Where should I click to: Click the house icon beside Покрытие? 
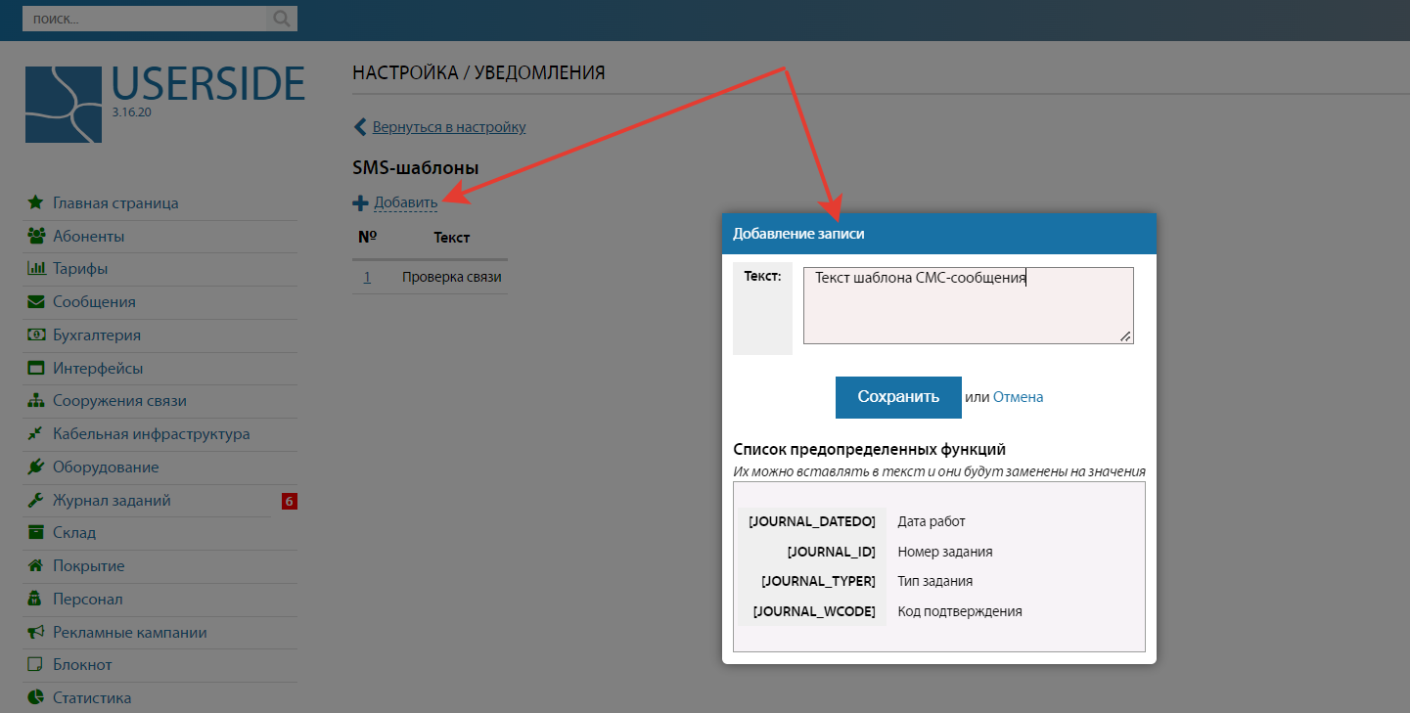[36, 565]
